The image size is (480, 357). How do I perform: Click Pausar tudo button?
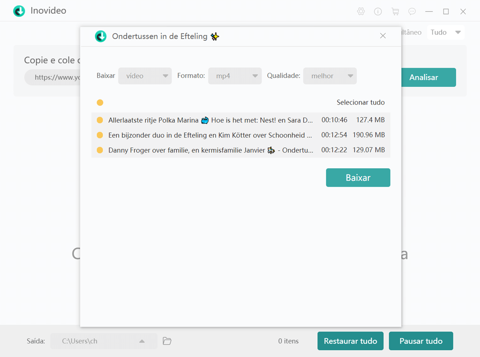[421, 341]
